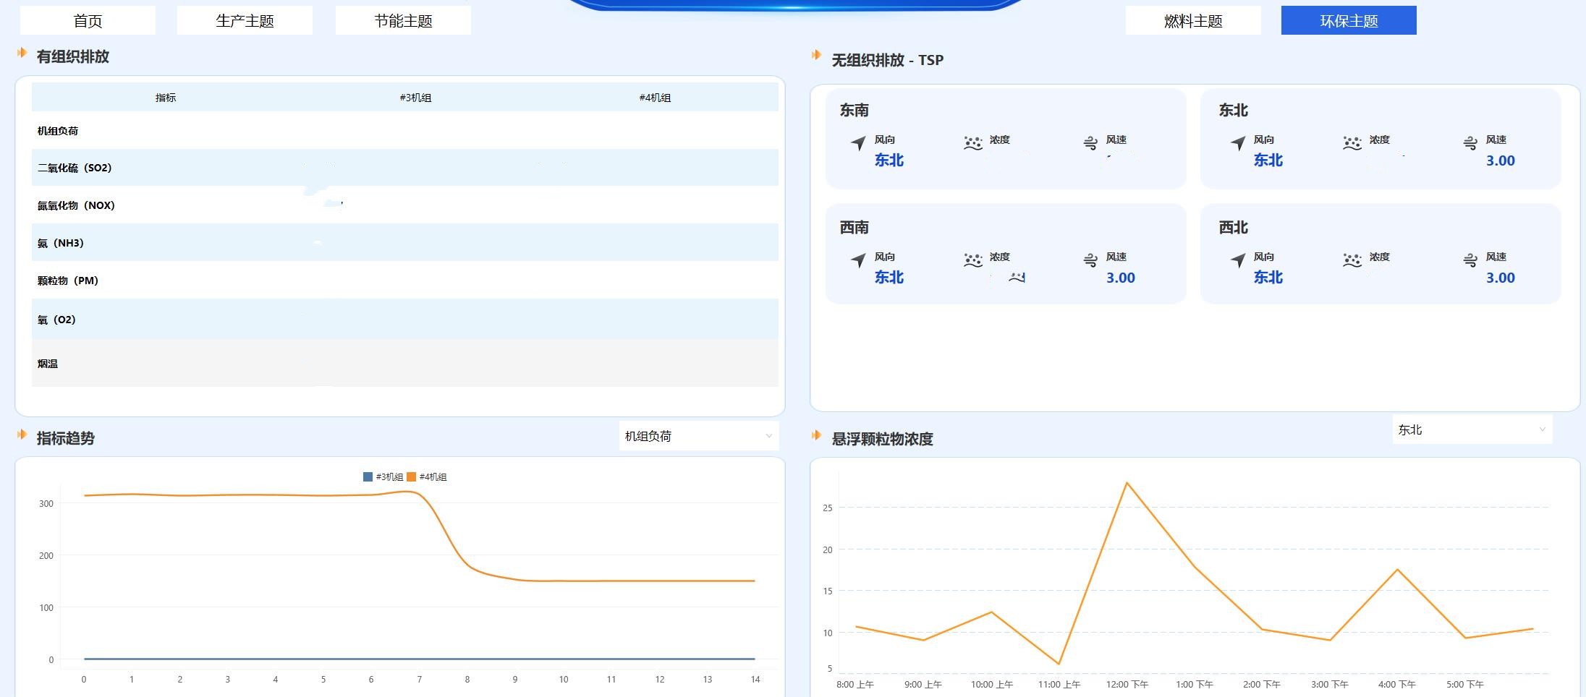Click the 东南 card title

[854, 110]
